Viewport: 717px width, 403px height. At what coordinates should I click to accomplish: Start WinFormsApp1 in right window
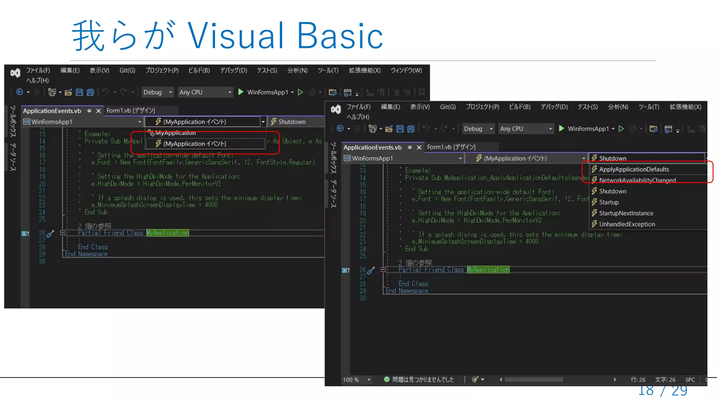pos(586,129)
